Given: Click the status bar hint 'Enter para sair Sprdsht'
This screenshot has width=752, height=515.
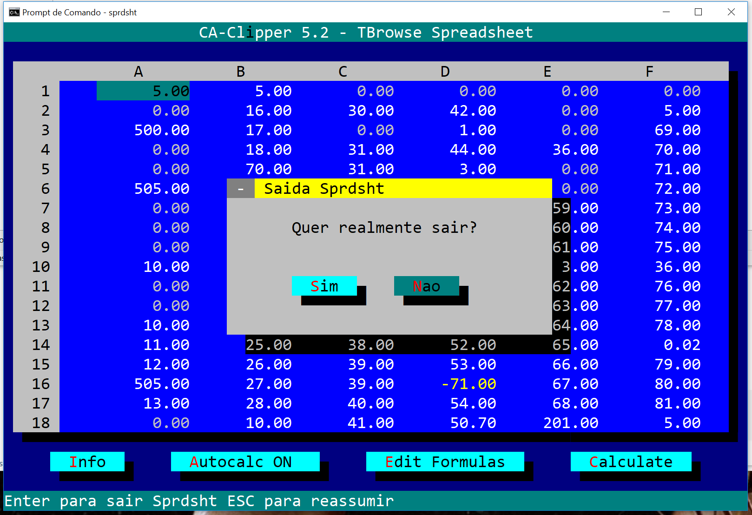Looking at the screenshot, I should tap(111, 501).
